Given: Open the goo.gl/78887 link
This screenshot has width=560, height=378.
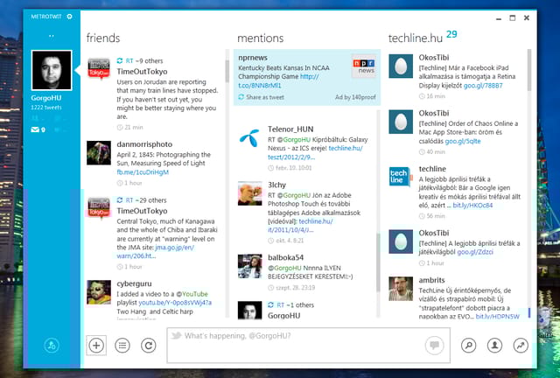Looking at the screenshot, I should (x=483, y=86).
